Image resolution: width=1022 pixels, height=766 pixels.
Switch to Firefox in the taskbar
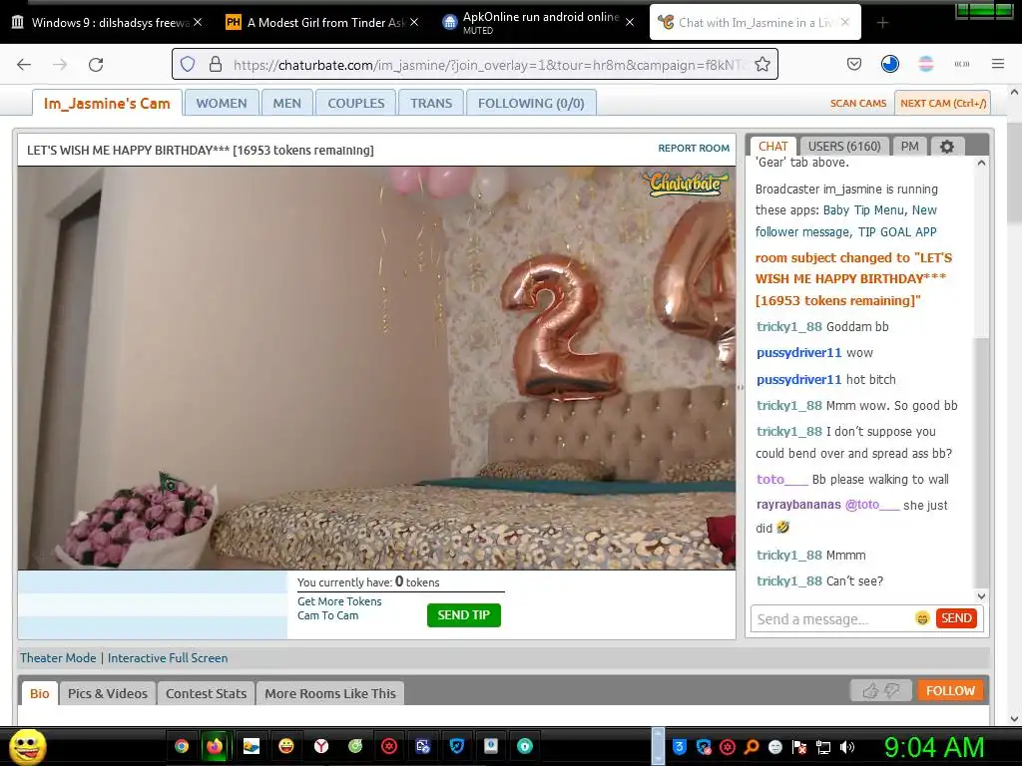215,746
